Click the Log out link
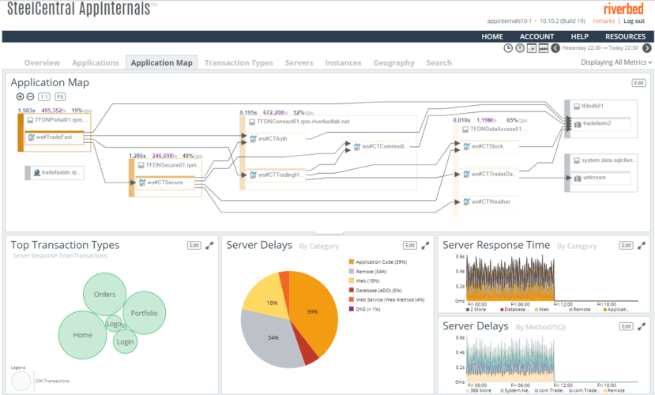 point(634,21)
